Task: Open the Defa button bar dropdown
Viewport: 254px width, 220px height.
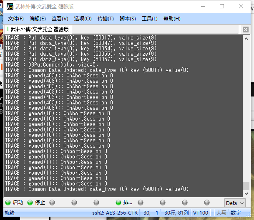Action: [x=235, y=203]
